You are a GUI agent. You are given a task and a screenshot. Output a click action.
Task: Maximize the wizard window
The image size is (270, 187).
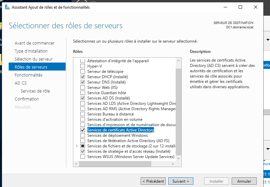click(x=240, y=7)
